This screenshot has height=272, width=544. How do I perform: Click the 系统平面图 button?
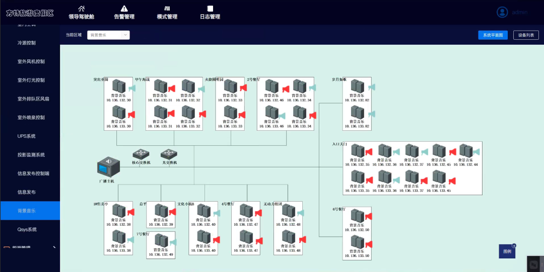(x=493, y=35)
